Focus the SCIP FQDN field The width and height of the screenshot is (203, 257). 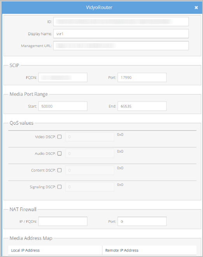pos(63,77)
